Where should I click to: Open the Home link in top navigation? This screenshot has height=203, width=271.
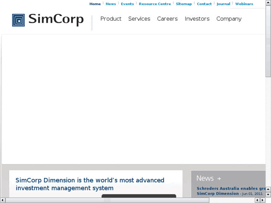pyautogui.click(x=95, y=4)
